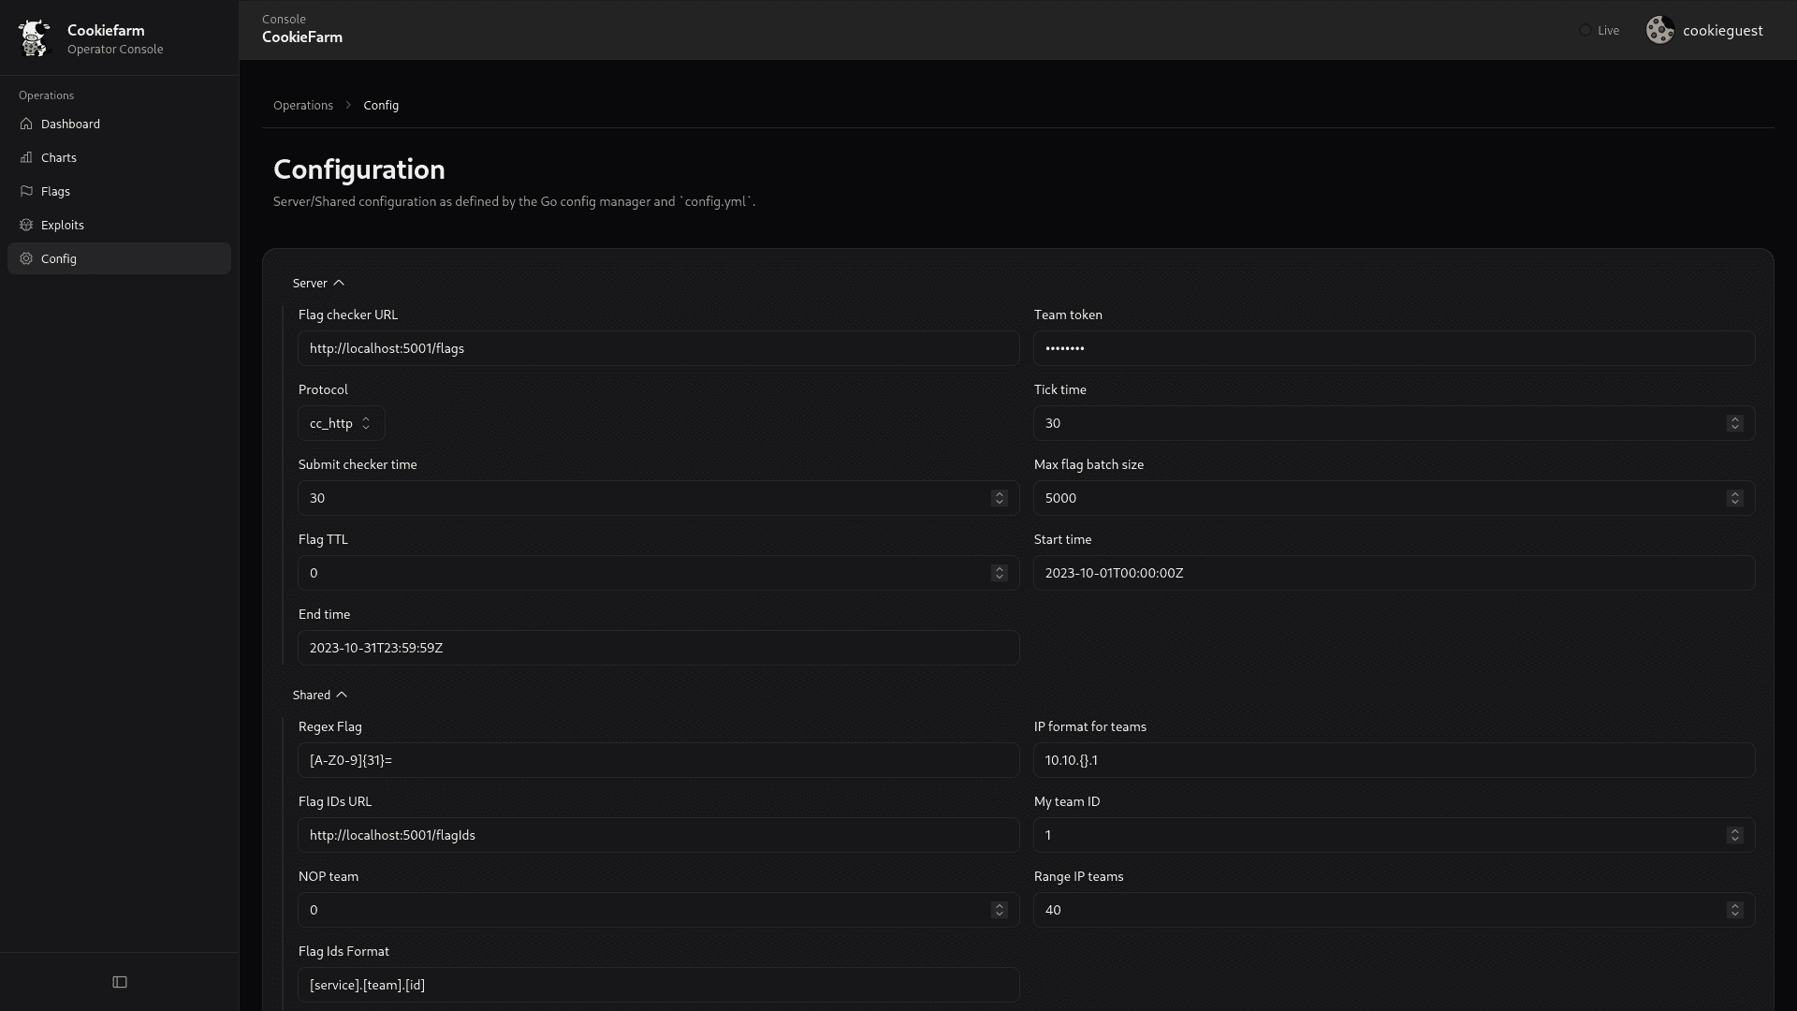Open Exploits page in the sidebar
The width and height of the screenshot is (1797, 1011).
[119, 225]
